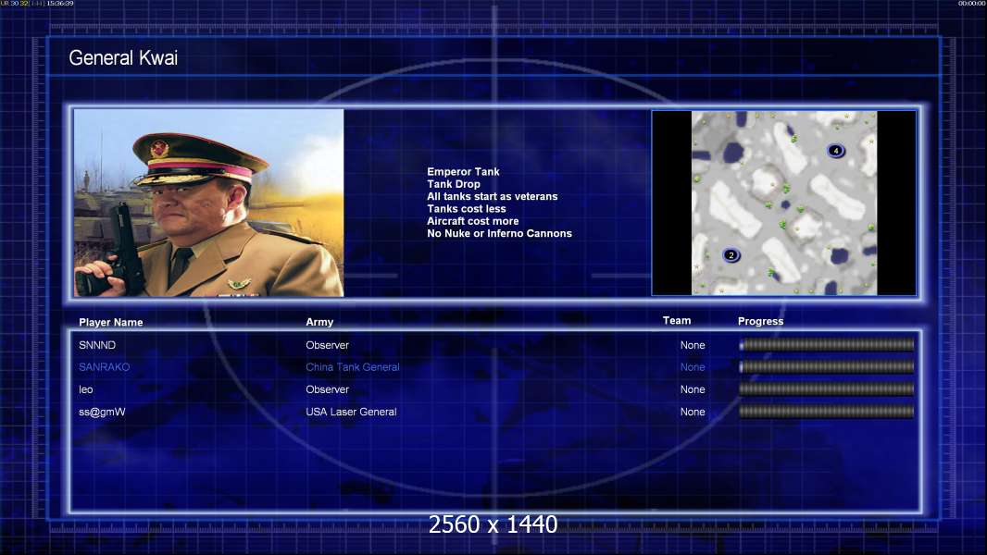Screen dimensions: 987x555
Task: Click 'USA Laser General' army text
Action: [x=351, y=412]
